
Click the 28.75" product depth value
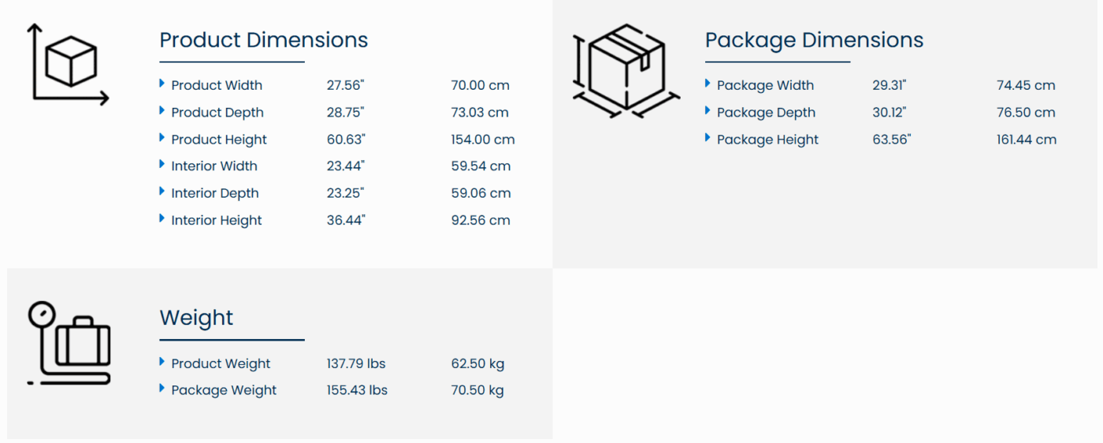coord(346,113)
